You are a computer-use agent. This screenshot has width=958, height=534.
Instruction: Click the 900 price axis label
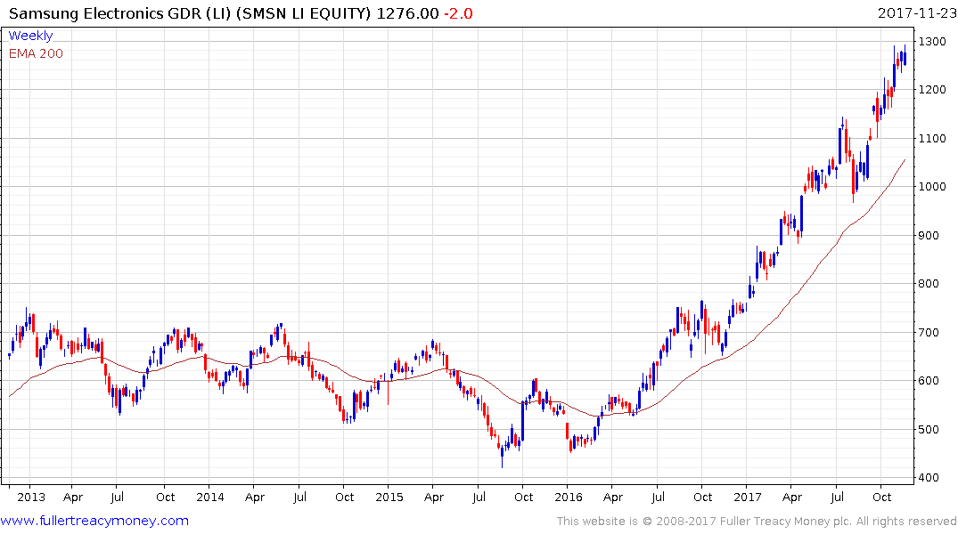(929, 236)
